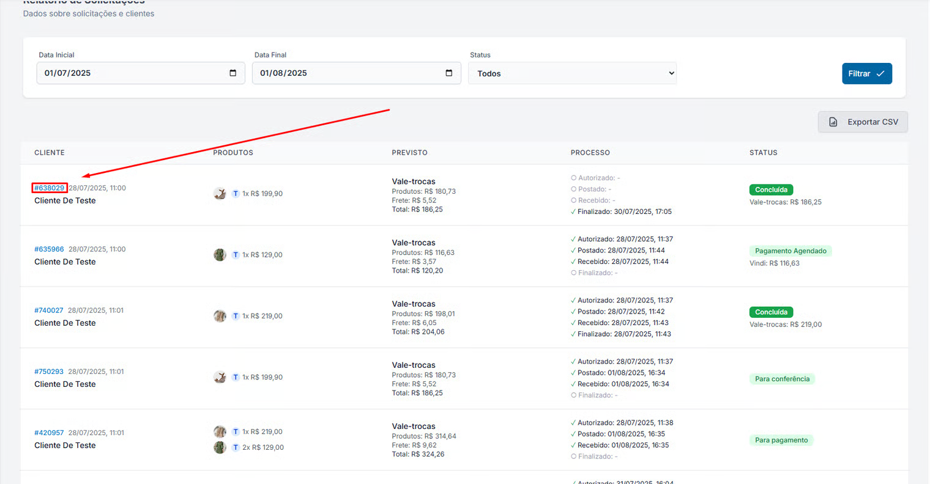Click Vindi: R$ 116,63 text
This screenshot has width=930, height=484.
[775, 263]
